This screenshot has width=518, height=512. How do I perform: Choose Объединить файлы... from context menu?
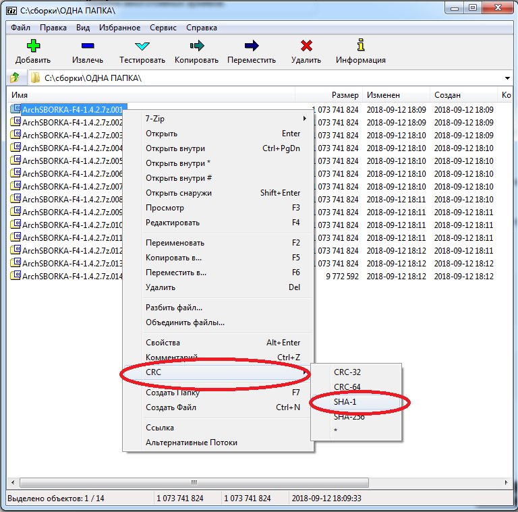(185, 322)
